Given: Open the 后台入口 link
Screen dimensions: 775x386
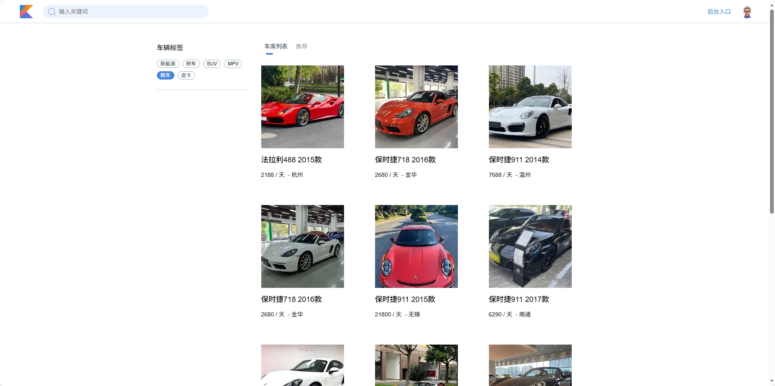Looking at the screenshot, I should 719,12.
